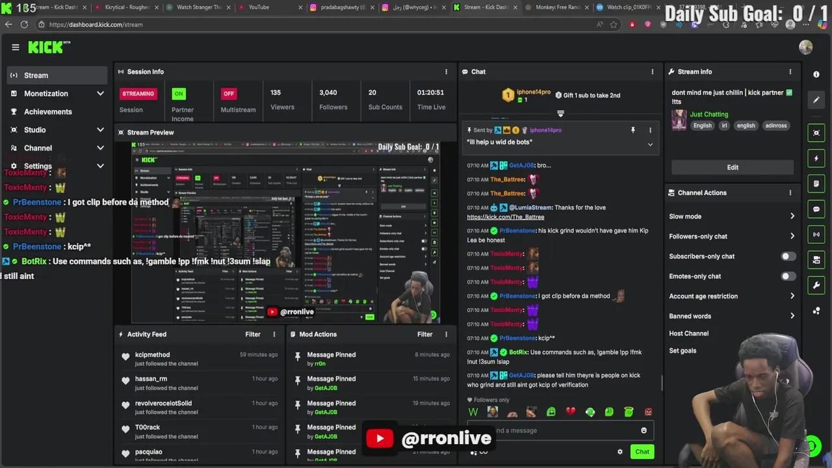Open Activity Feed Filter
Image resolution: width=832 pixels, height=468 pixels.
tap(253, 334)
